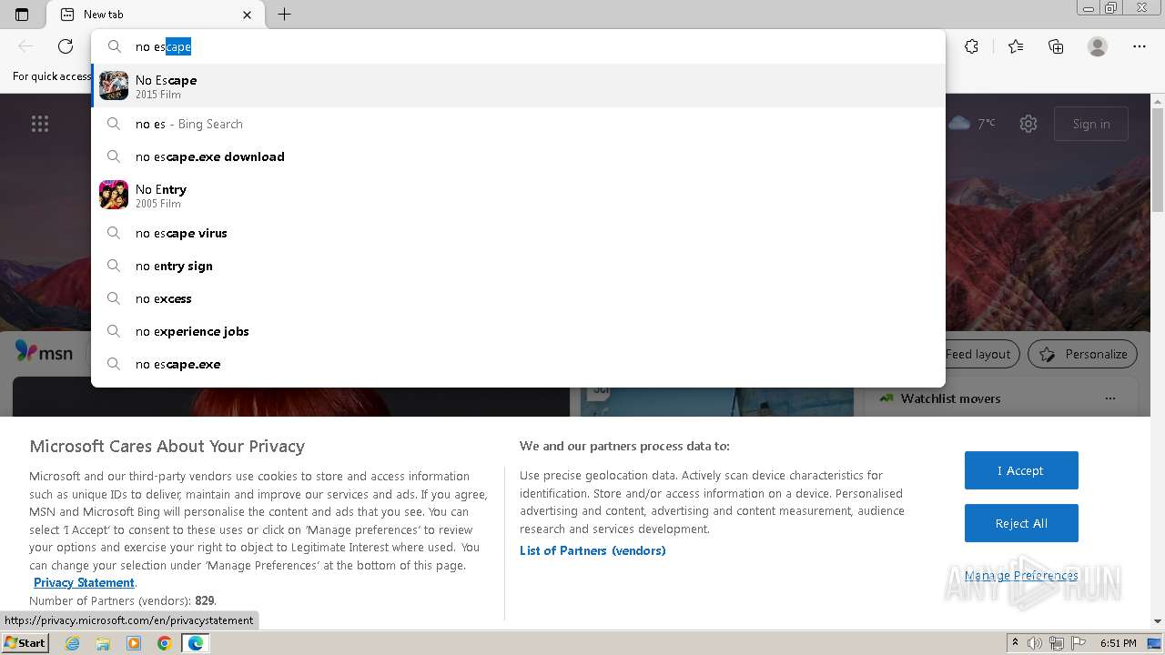Choose 'no es - Bing Search' suggestion
This screenshot has height=655, width=1165.
click(x=518, y=124)
